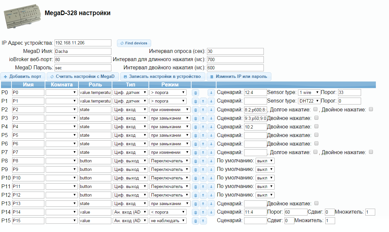Delete port P14 using trash icon
The image size is (389, 232).
tap(195, 212)
